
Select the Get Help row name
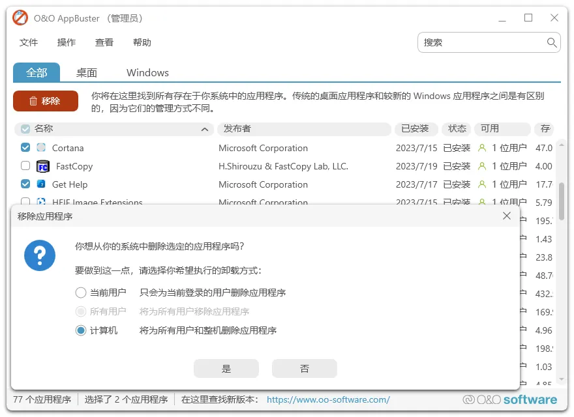coord(70,185)
